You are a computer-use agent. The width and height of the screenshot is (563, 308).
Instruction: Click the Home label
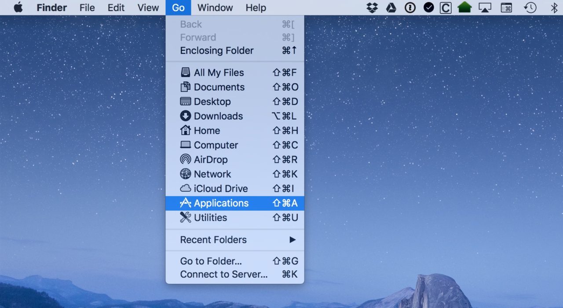pyautogui.click(x=207, y=131)
